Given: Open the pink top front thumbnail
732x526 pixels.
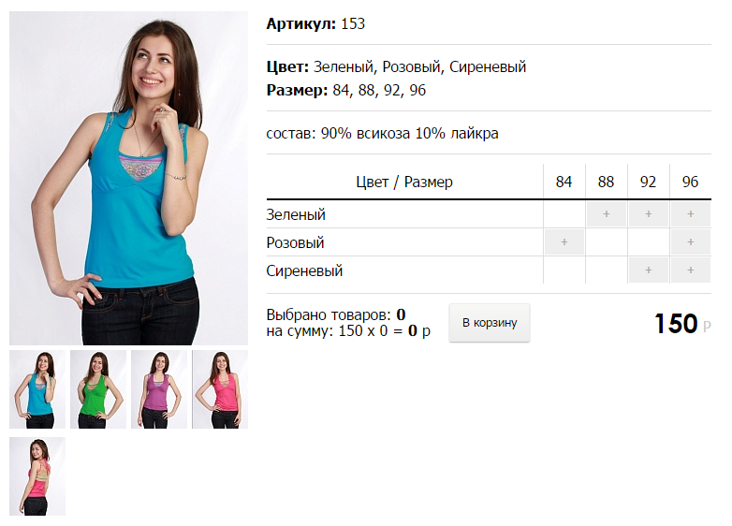Looking at the screenshot, I should pyautogui.click(x=220, y=389).
